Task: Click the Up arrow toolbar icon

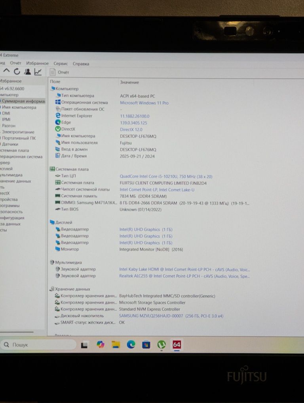Action: click(x=6, y=71)
